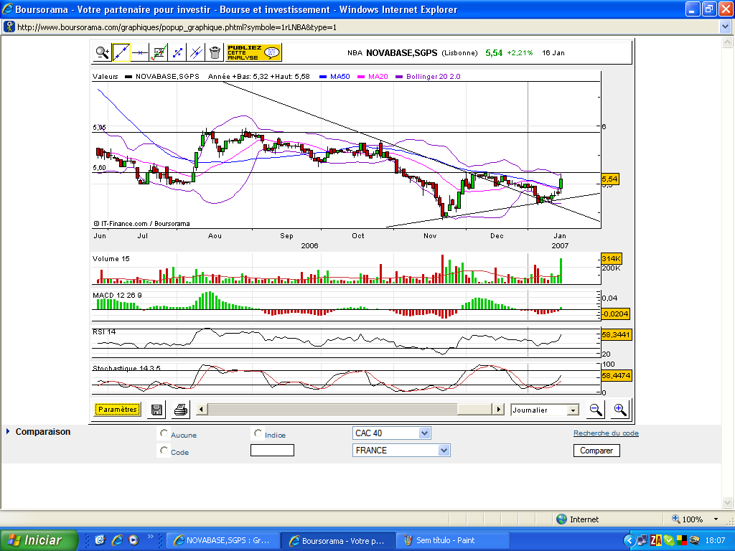
Task: Select the Code radio button
Action: (164, 451)
